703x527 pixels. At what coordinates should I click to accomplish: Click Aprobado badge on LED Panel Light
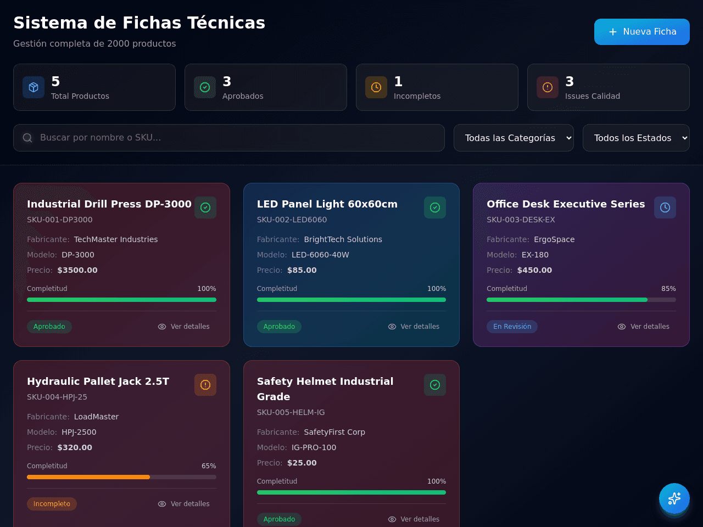tap(279, 327)
